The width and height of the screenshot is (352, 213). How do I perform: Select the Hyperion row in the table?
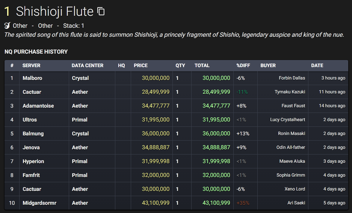tap(176, 161)
